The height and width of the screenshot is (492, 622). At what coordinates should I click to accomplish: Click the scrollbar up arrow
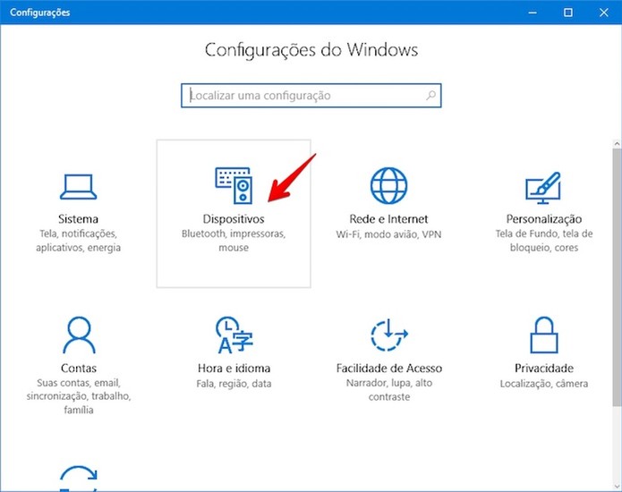617,144
